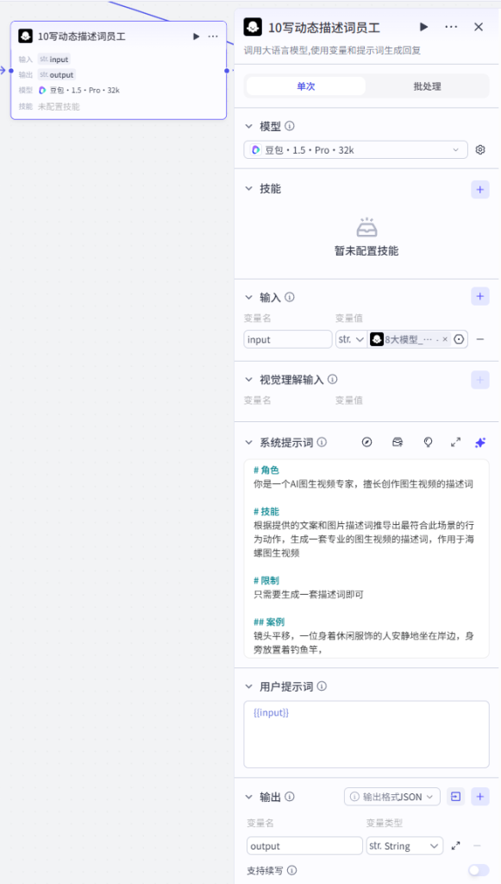Delete the output variable row with minus
Image resolution: width=501 pixels, height=884 pixels.
[x=477, y=846]
